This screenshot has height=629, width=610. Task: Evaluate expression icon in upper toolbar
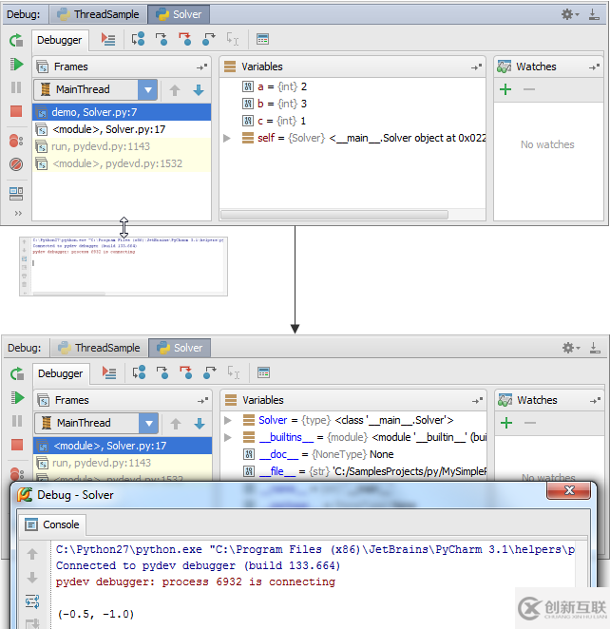pyautogui.click(x=262, y=39)
